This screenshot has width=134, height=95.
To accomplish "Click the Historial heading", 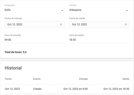I will click(13, 68).
